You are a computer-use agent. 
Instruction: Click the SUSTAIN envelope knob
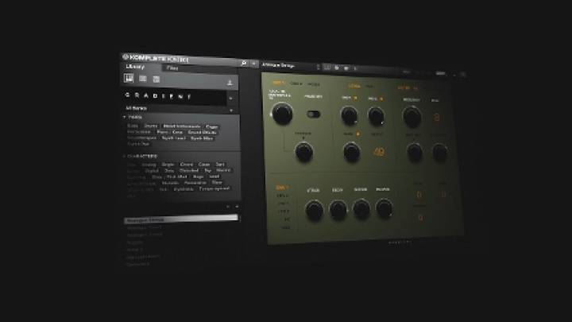[x=361, y=209]
